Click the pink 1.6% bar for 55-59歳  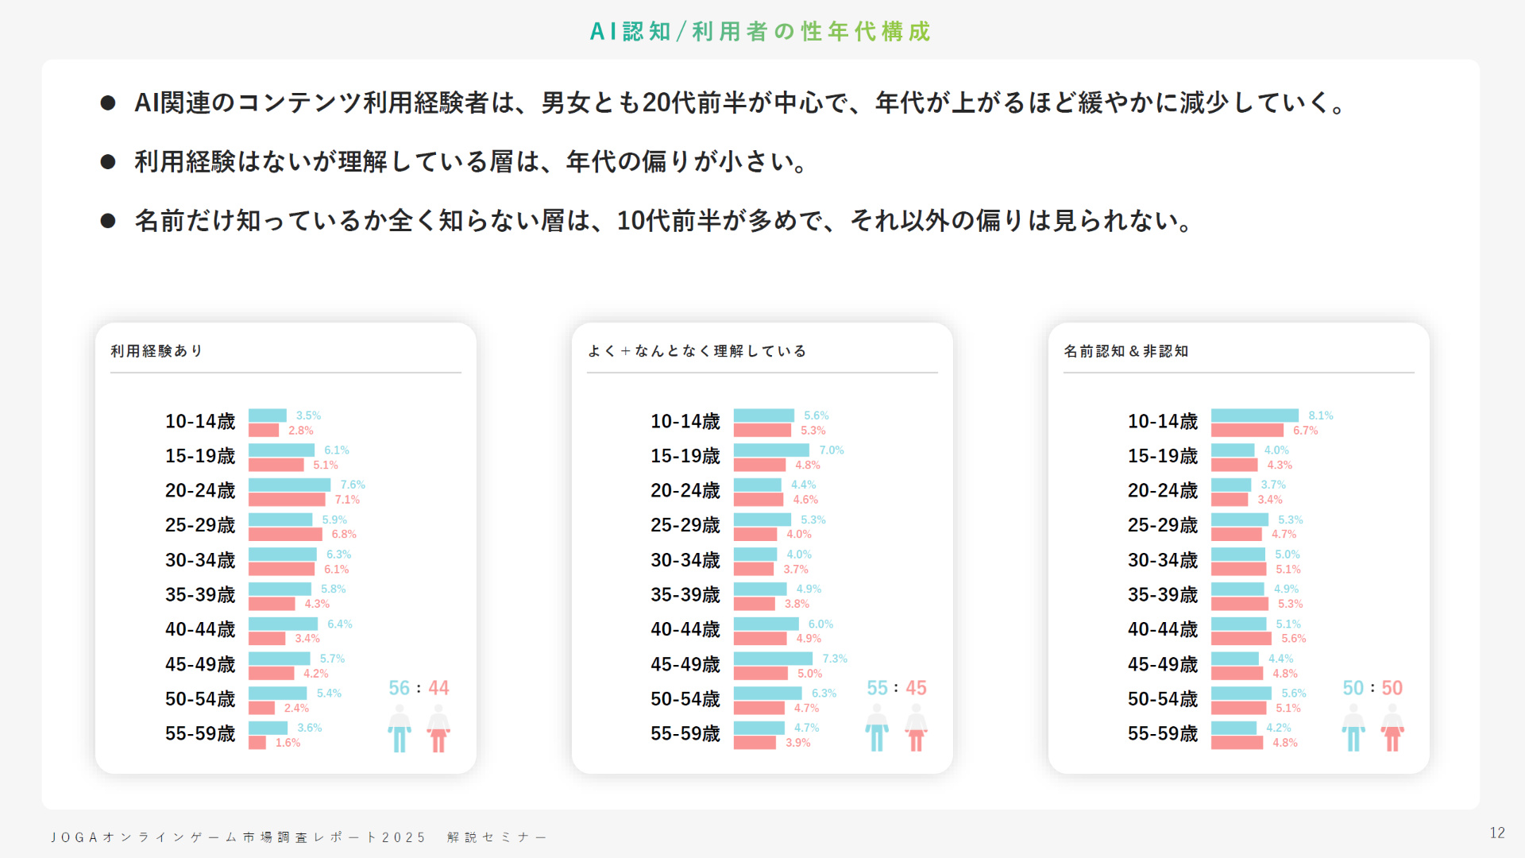257,743
